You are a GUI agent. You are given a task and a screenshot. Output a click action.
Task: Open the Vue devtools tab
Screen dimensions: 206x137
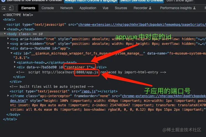106,8
